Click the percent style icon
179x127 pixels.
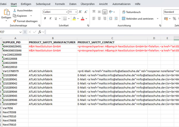174,19
